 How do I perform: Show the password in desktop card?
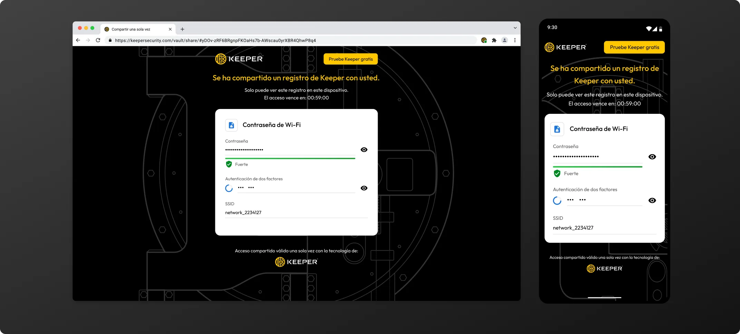[364, 149]
